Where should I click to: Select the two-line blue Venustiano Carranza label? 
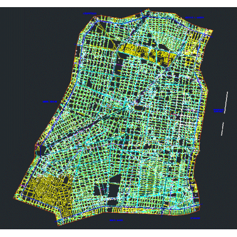[219, 110]
